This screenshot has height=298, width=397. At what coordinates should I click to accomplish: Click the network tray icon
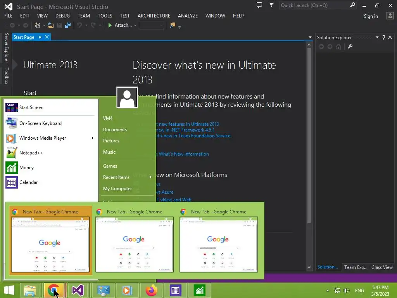pyautogui.click(x=337, y=291)
